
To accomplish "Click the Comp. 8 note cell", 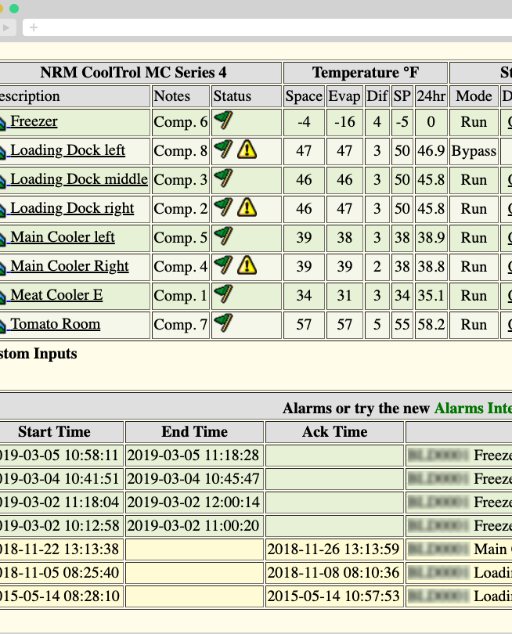I will (180, 151).
